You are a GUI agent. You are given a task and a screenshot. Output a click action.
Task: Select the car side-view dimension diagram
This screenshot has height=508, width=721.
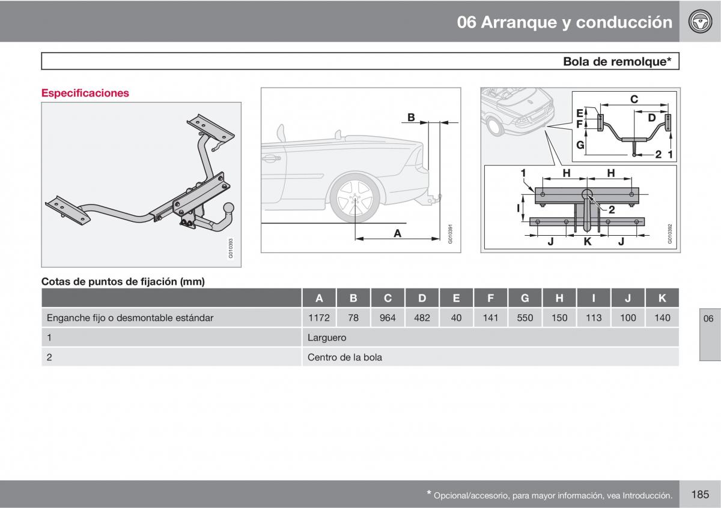[360, 170]
